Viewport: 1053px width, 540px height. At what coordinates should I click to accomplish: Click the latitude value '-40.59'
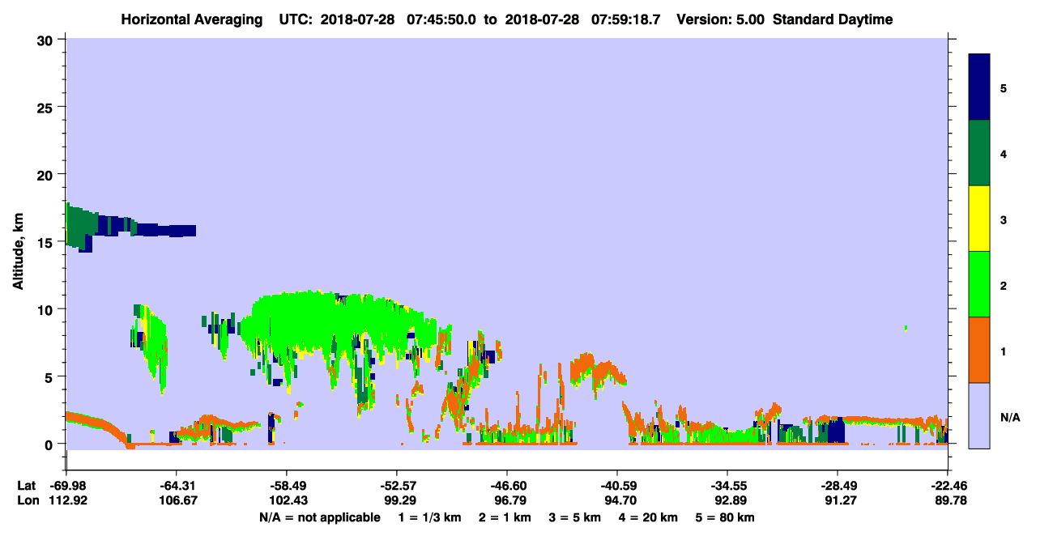click(617, 486)
